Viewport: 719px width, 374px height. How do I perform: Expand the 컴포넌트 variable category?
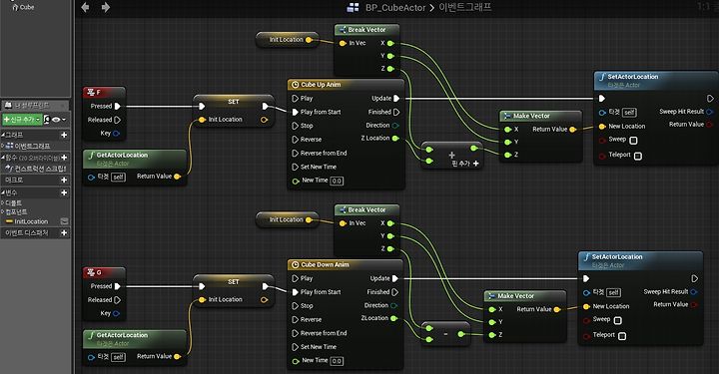coord(3,212)
